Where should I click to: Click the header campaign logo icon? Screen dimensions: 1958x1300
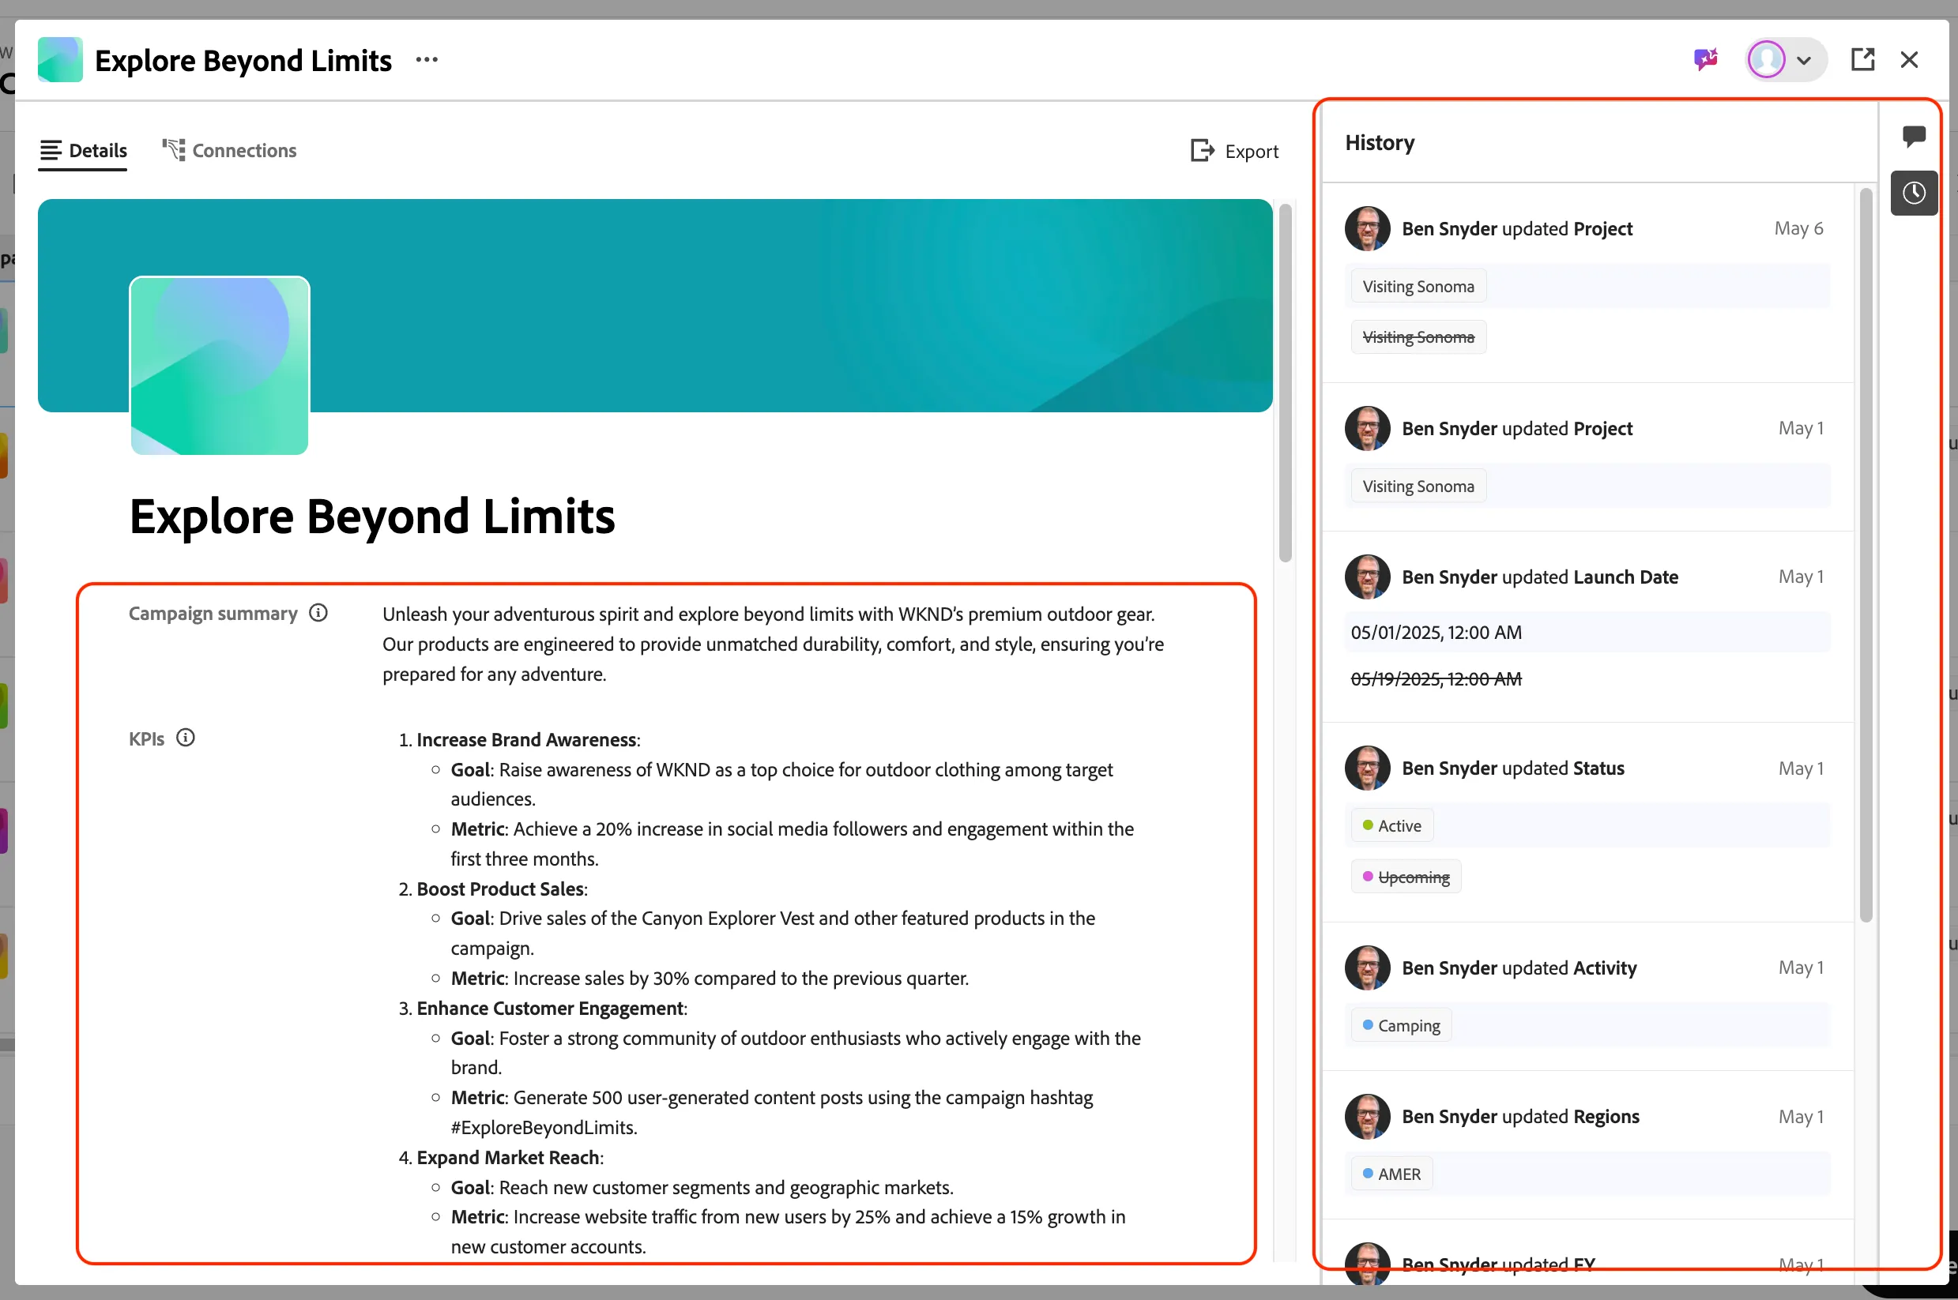tap(60, 60)
